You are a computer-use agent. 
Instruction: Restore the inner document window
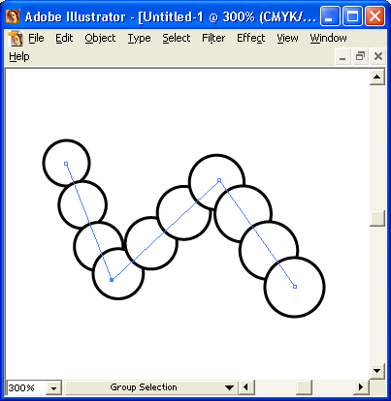360,57
